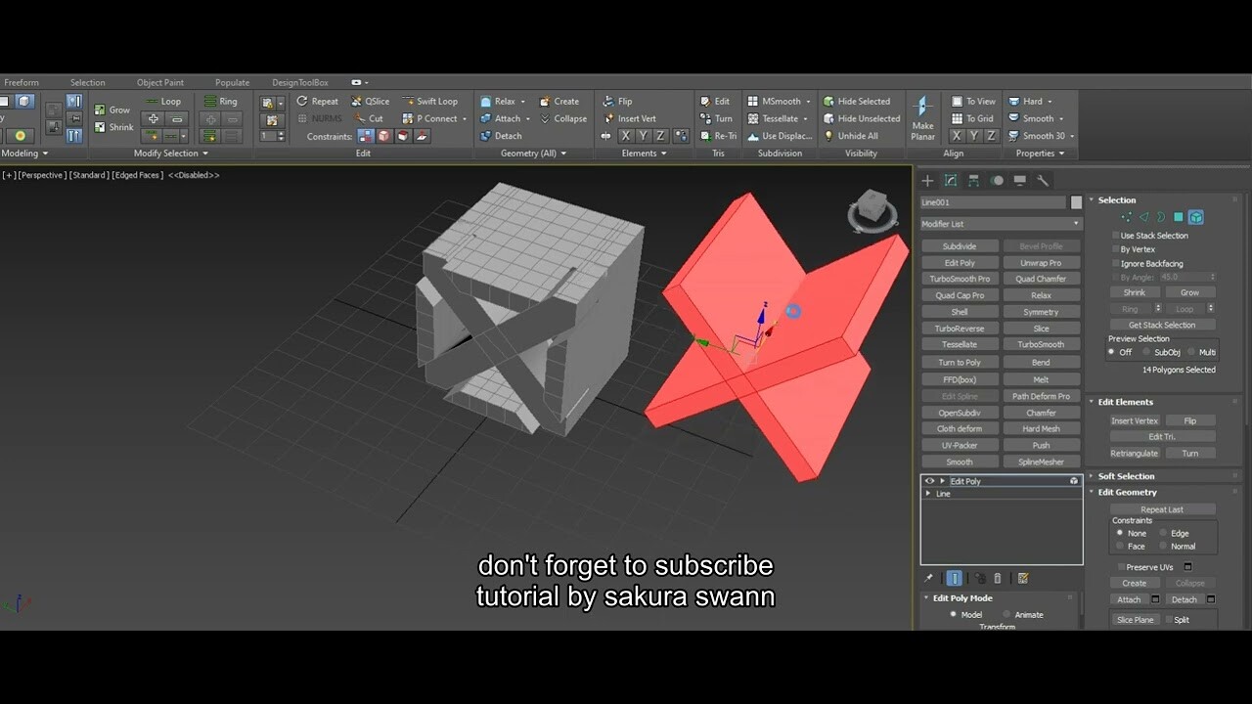Click Unhide All in ribbon

(x=851, y=137)
